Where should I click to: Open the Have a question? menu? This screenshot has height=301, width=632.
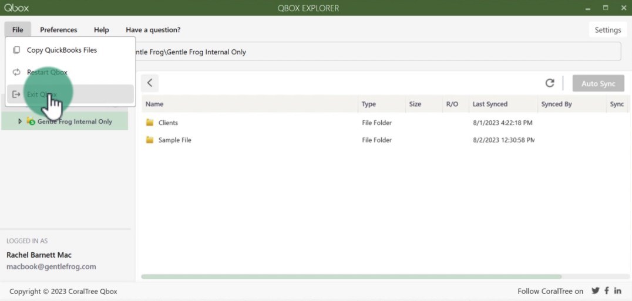[x=153, y=30]
